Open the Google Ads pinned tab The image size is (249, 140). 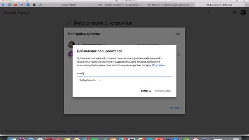coord(40,5)
